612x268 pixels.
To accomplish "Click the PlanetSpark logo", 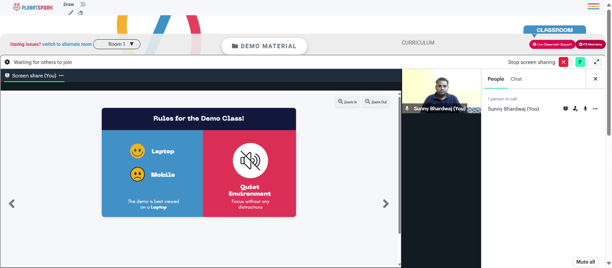I will 32,7.
